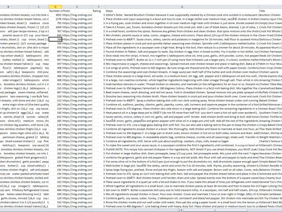
Task: Select cell with value 3055
Action: coord(55,15)
